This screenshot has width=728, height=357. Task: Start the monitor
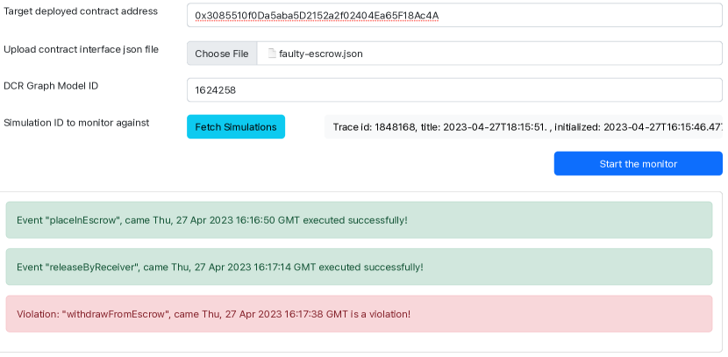point(638,164)
